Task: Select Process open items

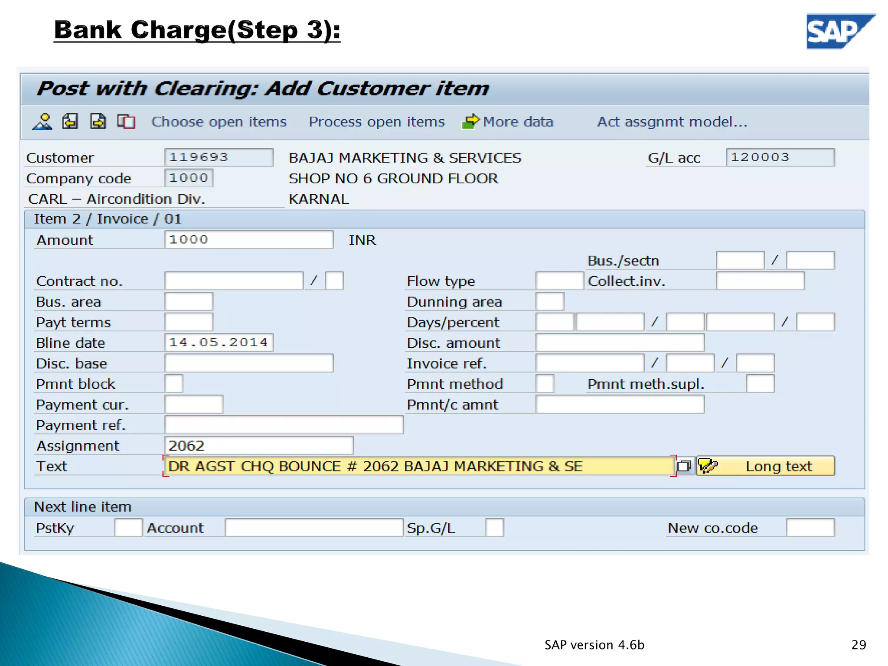Action: click(x=377, y=122)
